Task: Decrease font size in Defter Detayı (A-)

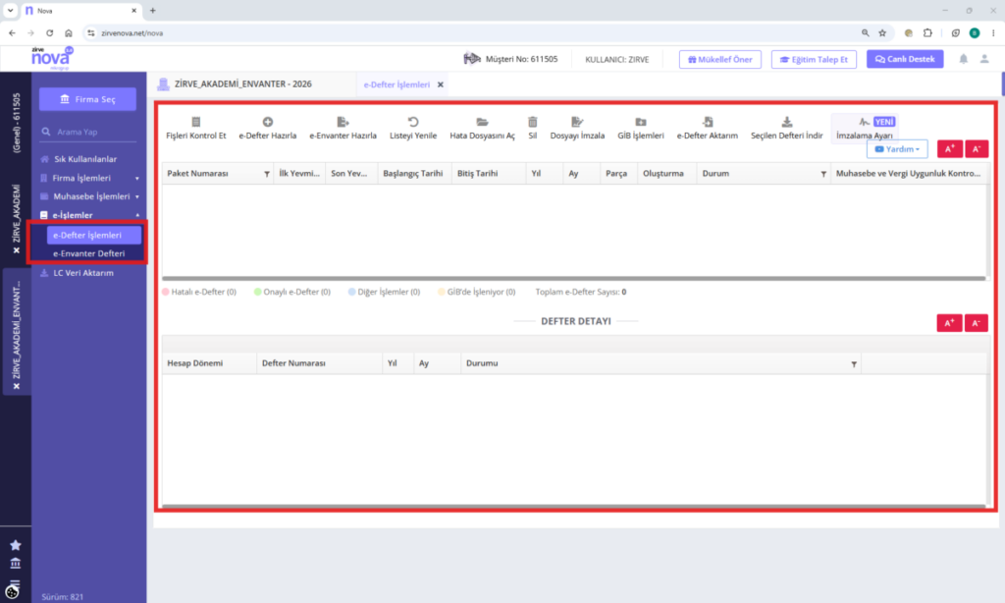Action: click(x=977, y=323)
